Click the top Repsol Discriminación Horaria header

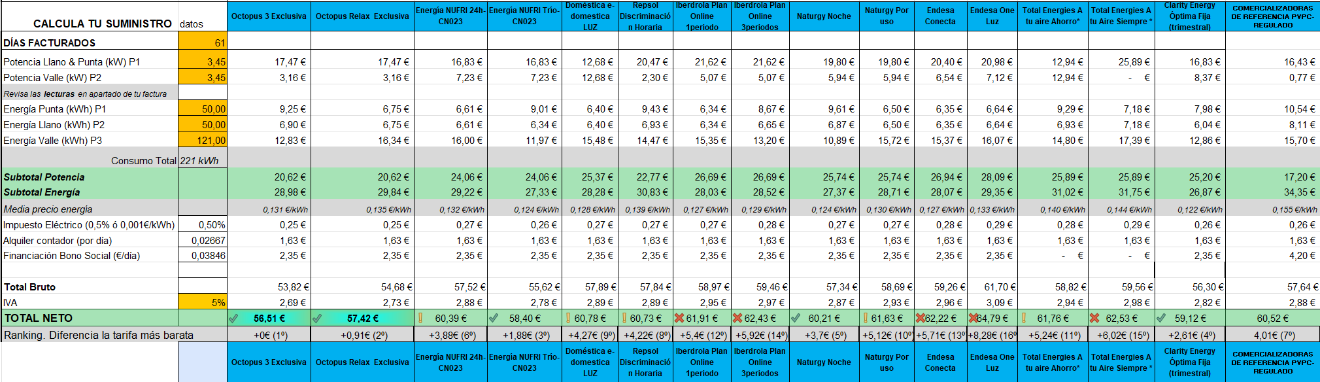[x=645, y=16]
